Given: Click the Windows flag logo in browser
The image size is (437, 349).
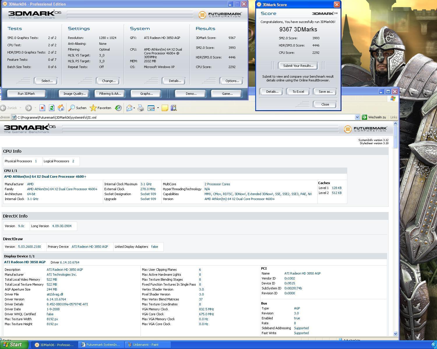Looking at the screenshot, I should click(x=393, y=99).
